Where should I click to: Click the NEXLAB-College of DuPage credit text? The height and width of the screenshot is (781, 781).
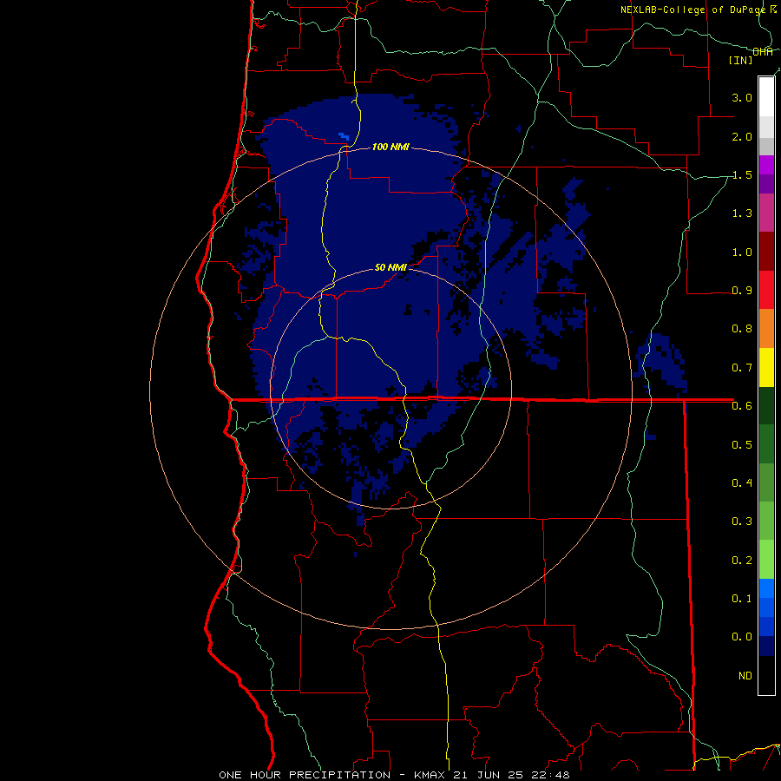(x=692, y=10)
